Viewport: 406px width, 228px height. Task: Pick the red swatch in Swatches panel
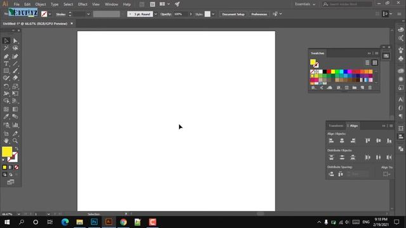(329, 72)
